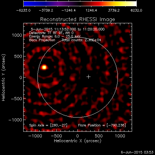Image resolution: width=155 pixels, height=155 pixels.
Task: Click the 6232.0 colorbar maximum label
Action: click(x=136, y=10)
